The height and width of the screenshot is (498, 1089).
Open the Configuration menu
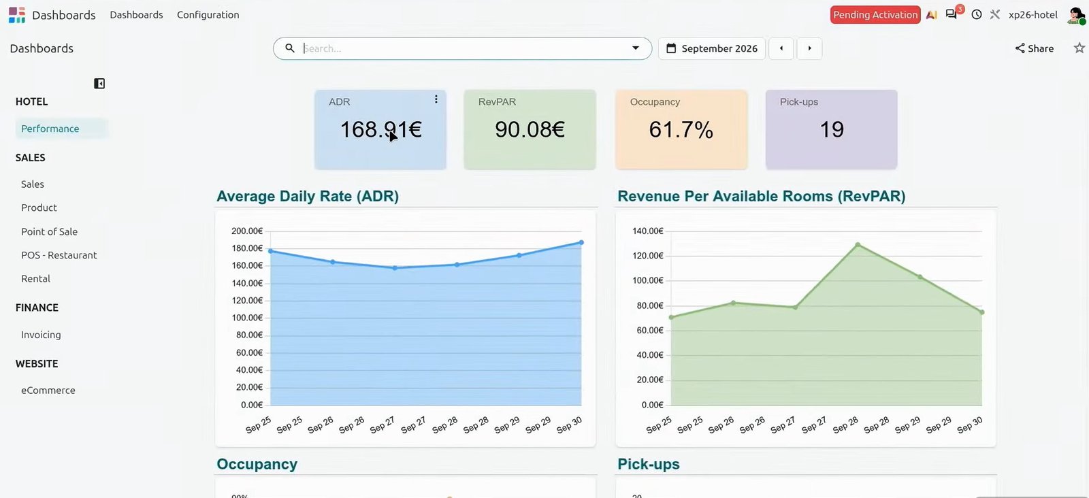click(208, 15)
